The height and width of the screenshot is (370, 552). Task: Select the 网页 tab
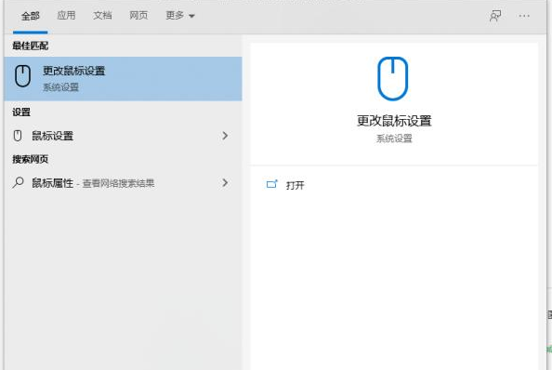pos(138,16)
